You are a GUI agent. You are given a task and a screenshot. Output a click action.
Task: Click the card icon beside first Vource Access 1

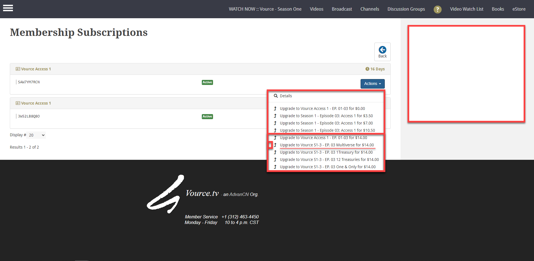[18, 69]
